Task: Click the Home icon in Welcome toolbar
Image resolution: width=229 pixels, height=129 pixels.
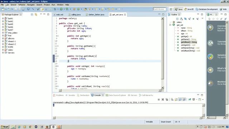Action: click(209, 19)
